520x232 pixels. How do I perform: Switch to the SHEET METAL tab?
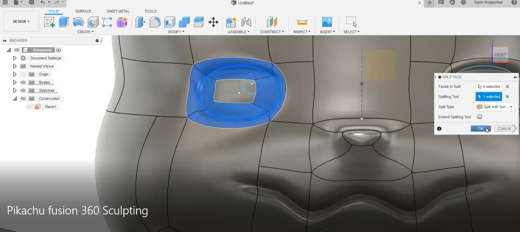pos(118,11)
